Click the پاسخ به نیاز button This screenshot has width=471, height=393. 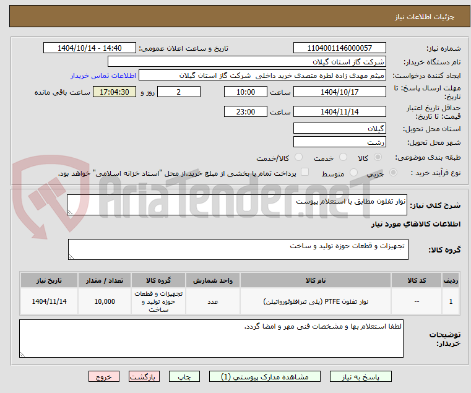tap(360, 376)
